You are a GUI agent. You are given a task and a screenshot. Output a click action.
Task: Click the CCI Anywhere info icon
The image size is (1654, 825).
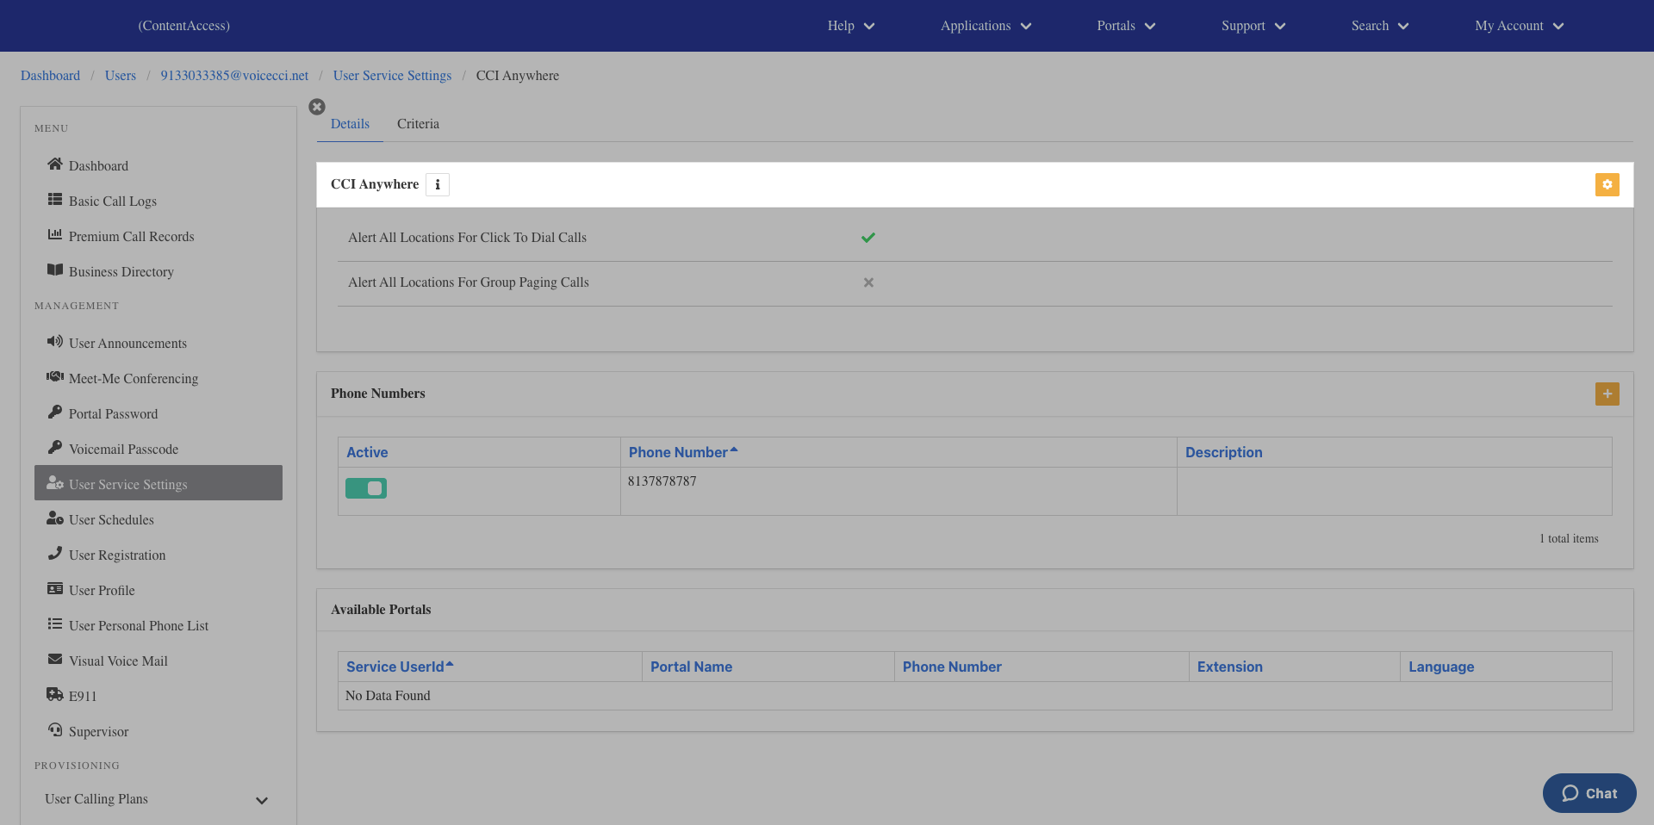438,184
